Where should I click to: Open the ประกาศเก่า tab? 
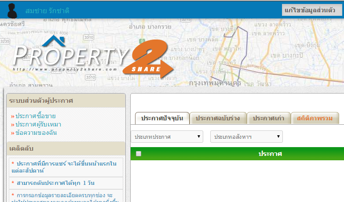269,118
